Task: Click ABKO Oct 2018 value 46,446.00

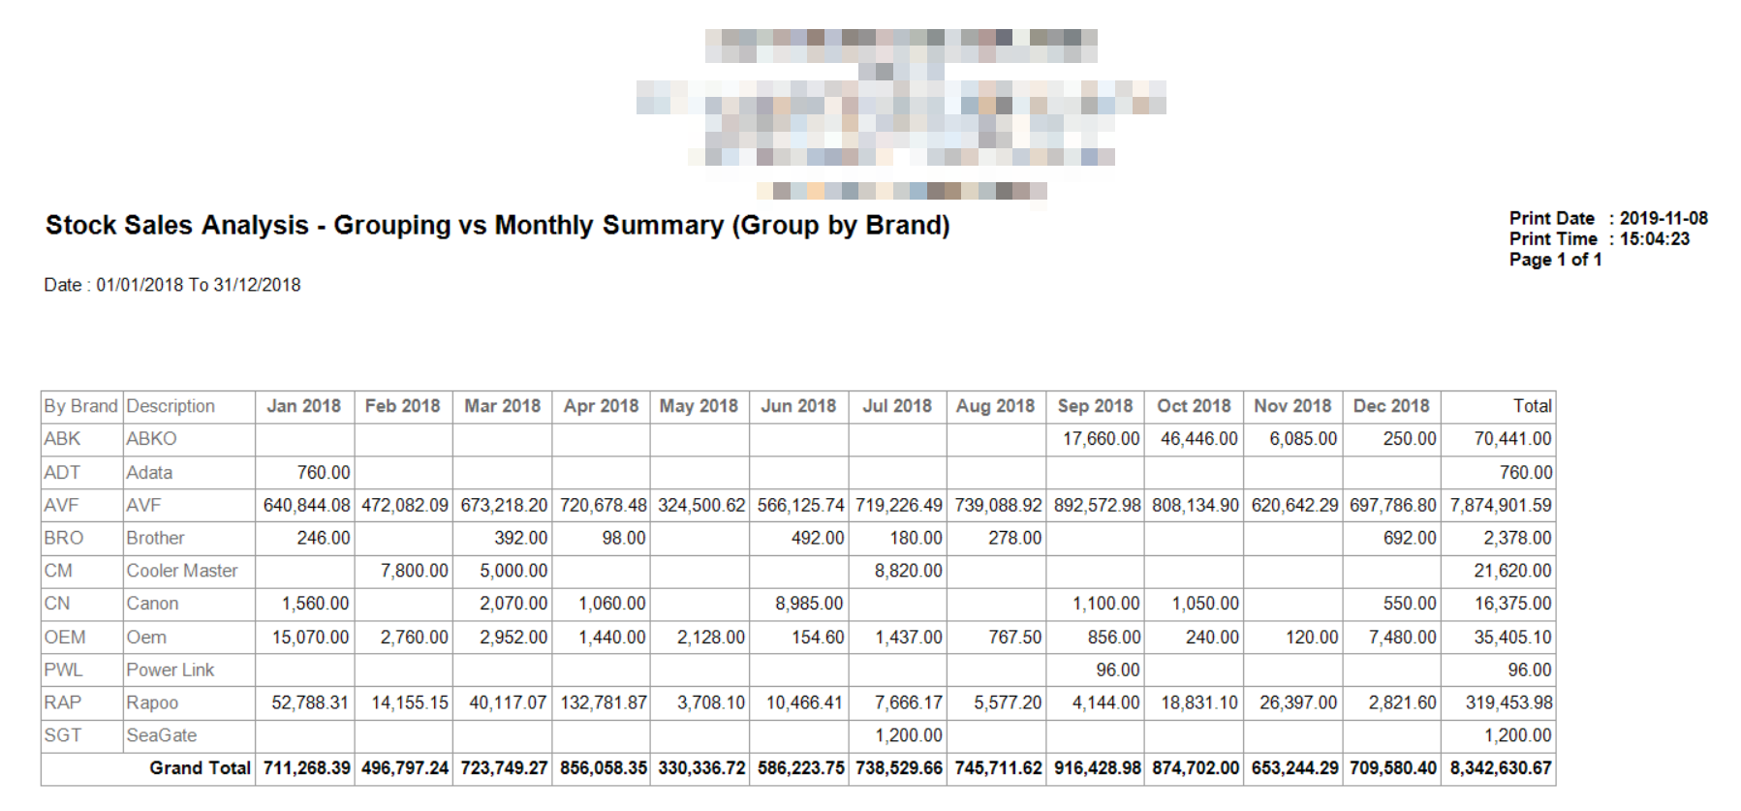Action: 1199,439
